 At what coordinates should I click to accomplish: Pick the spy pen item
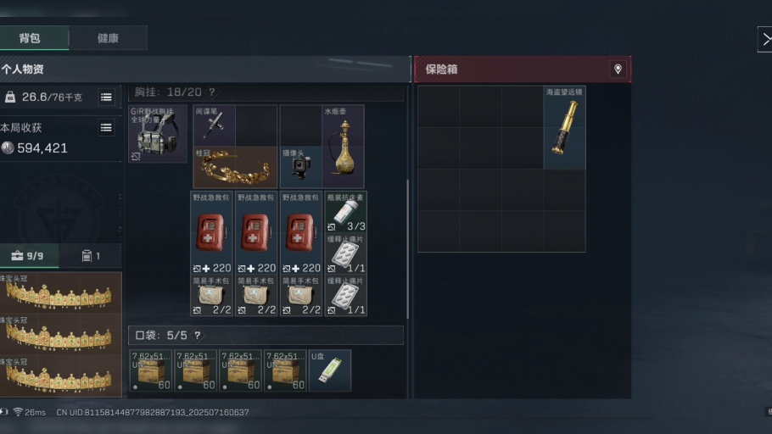[x=214, y=125]
